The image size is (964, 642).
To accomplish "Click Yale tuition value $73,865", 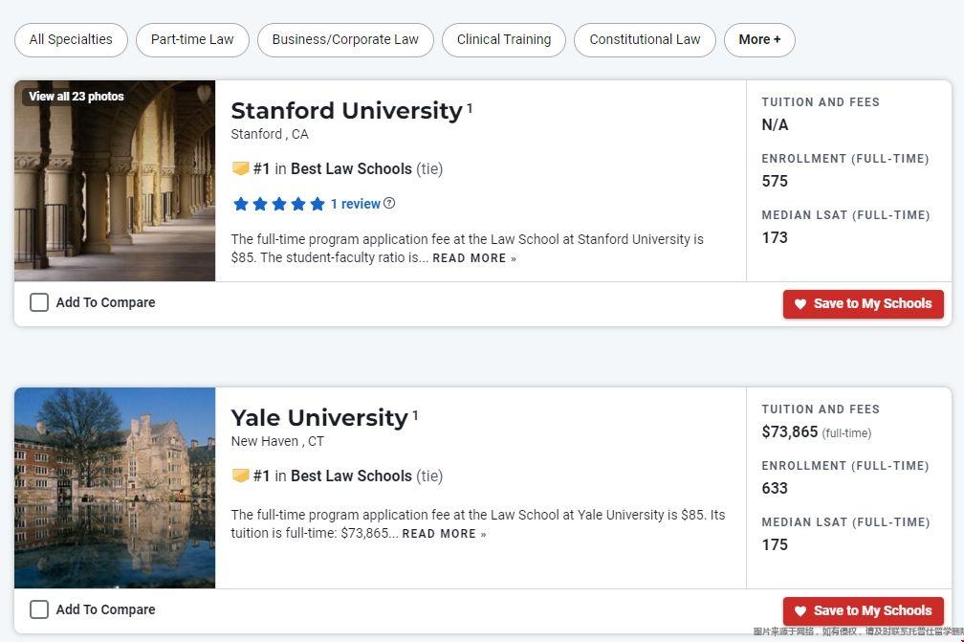I will click(x=789, y=432).
